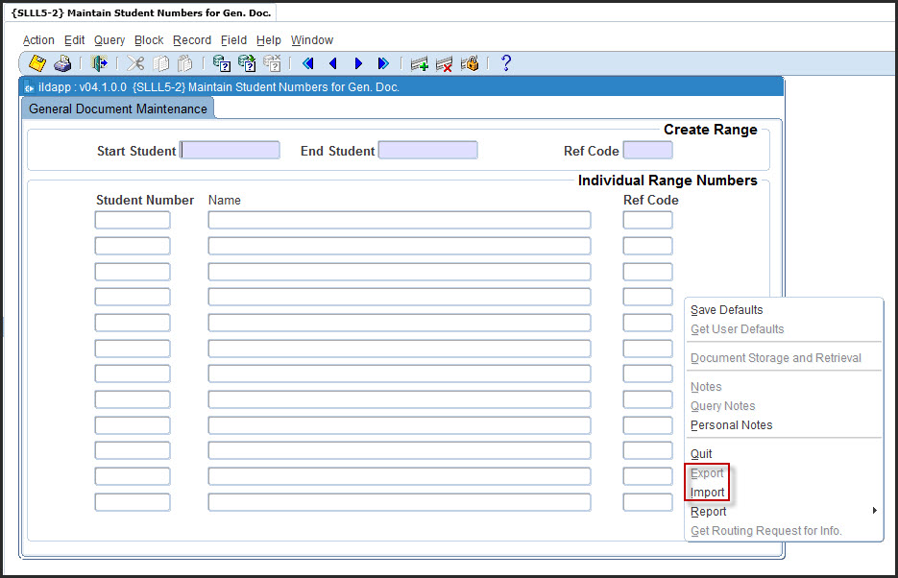Click the End Student input field
Screen dimensions: 898x578
click(x=427, y=151)
